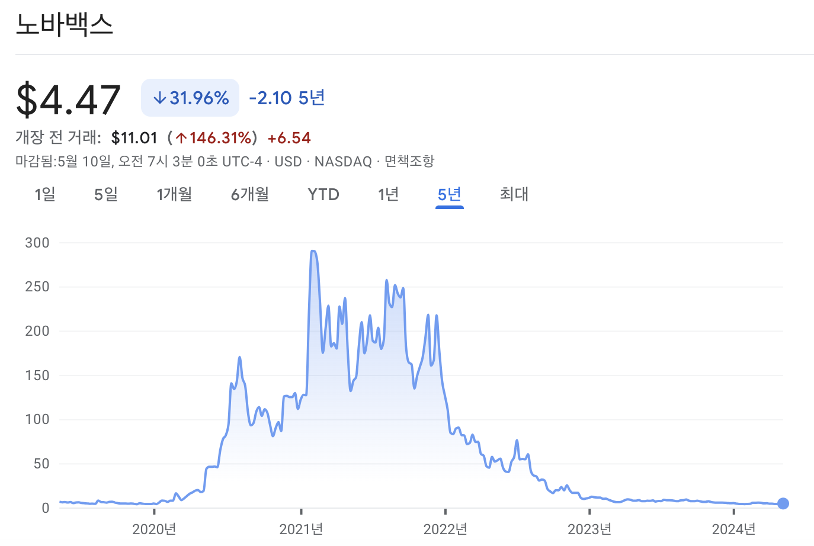Select the 1년 time range
Image resolution: width=814 pixels, height=546 pixels.
coord(388,194)
